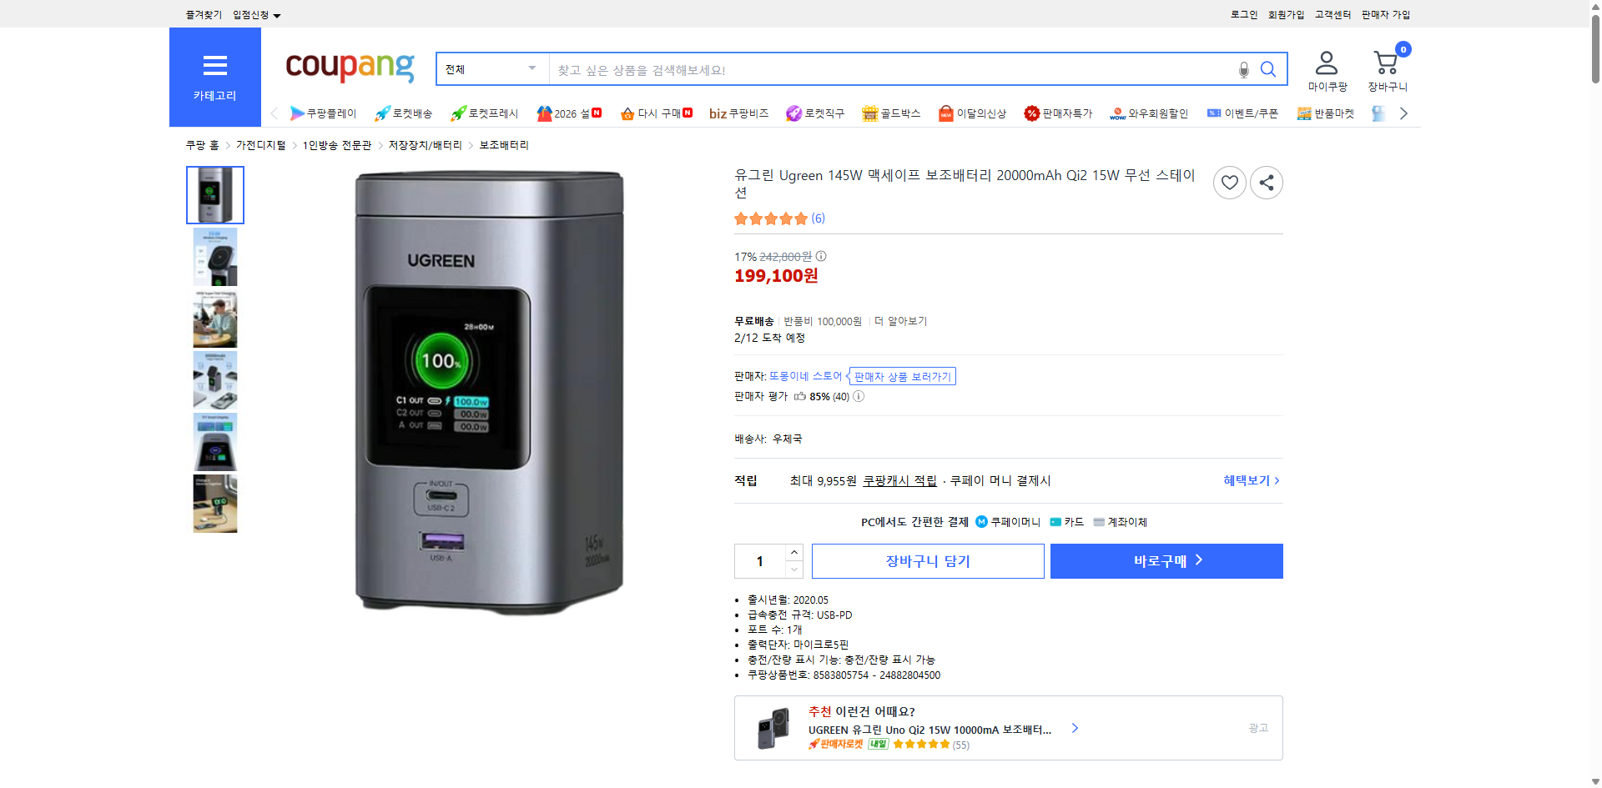Click the voice search microphone icon
Screen dimensions: 1602x788
click(x=1243, y=69)
